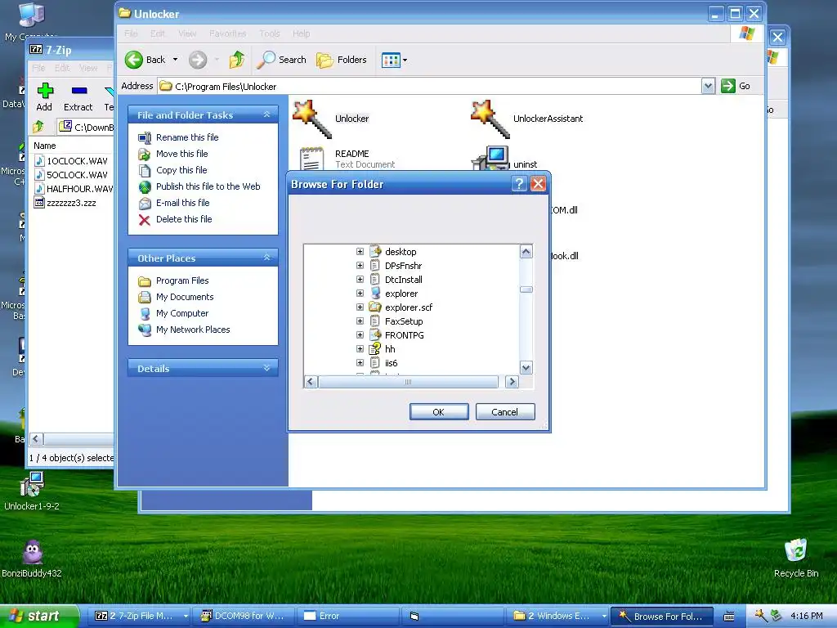The height and width of the screenshot is (628, 837).
Task: Select explorer in folder tree
Action: coord(401,294)
